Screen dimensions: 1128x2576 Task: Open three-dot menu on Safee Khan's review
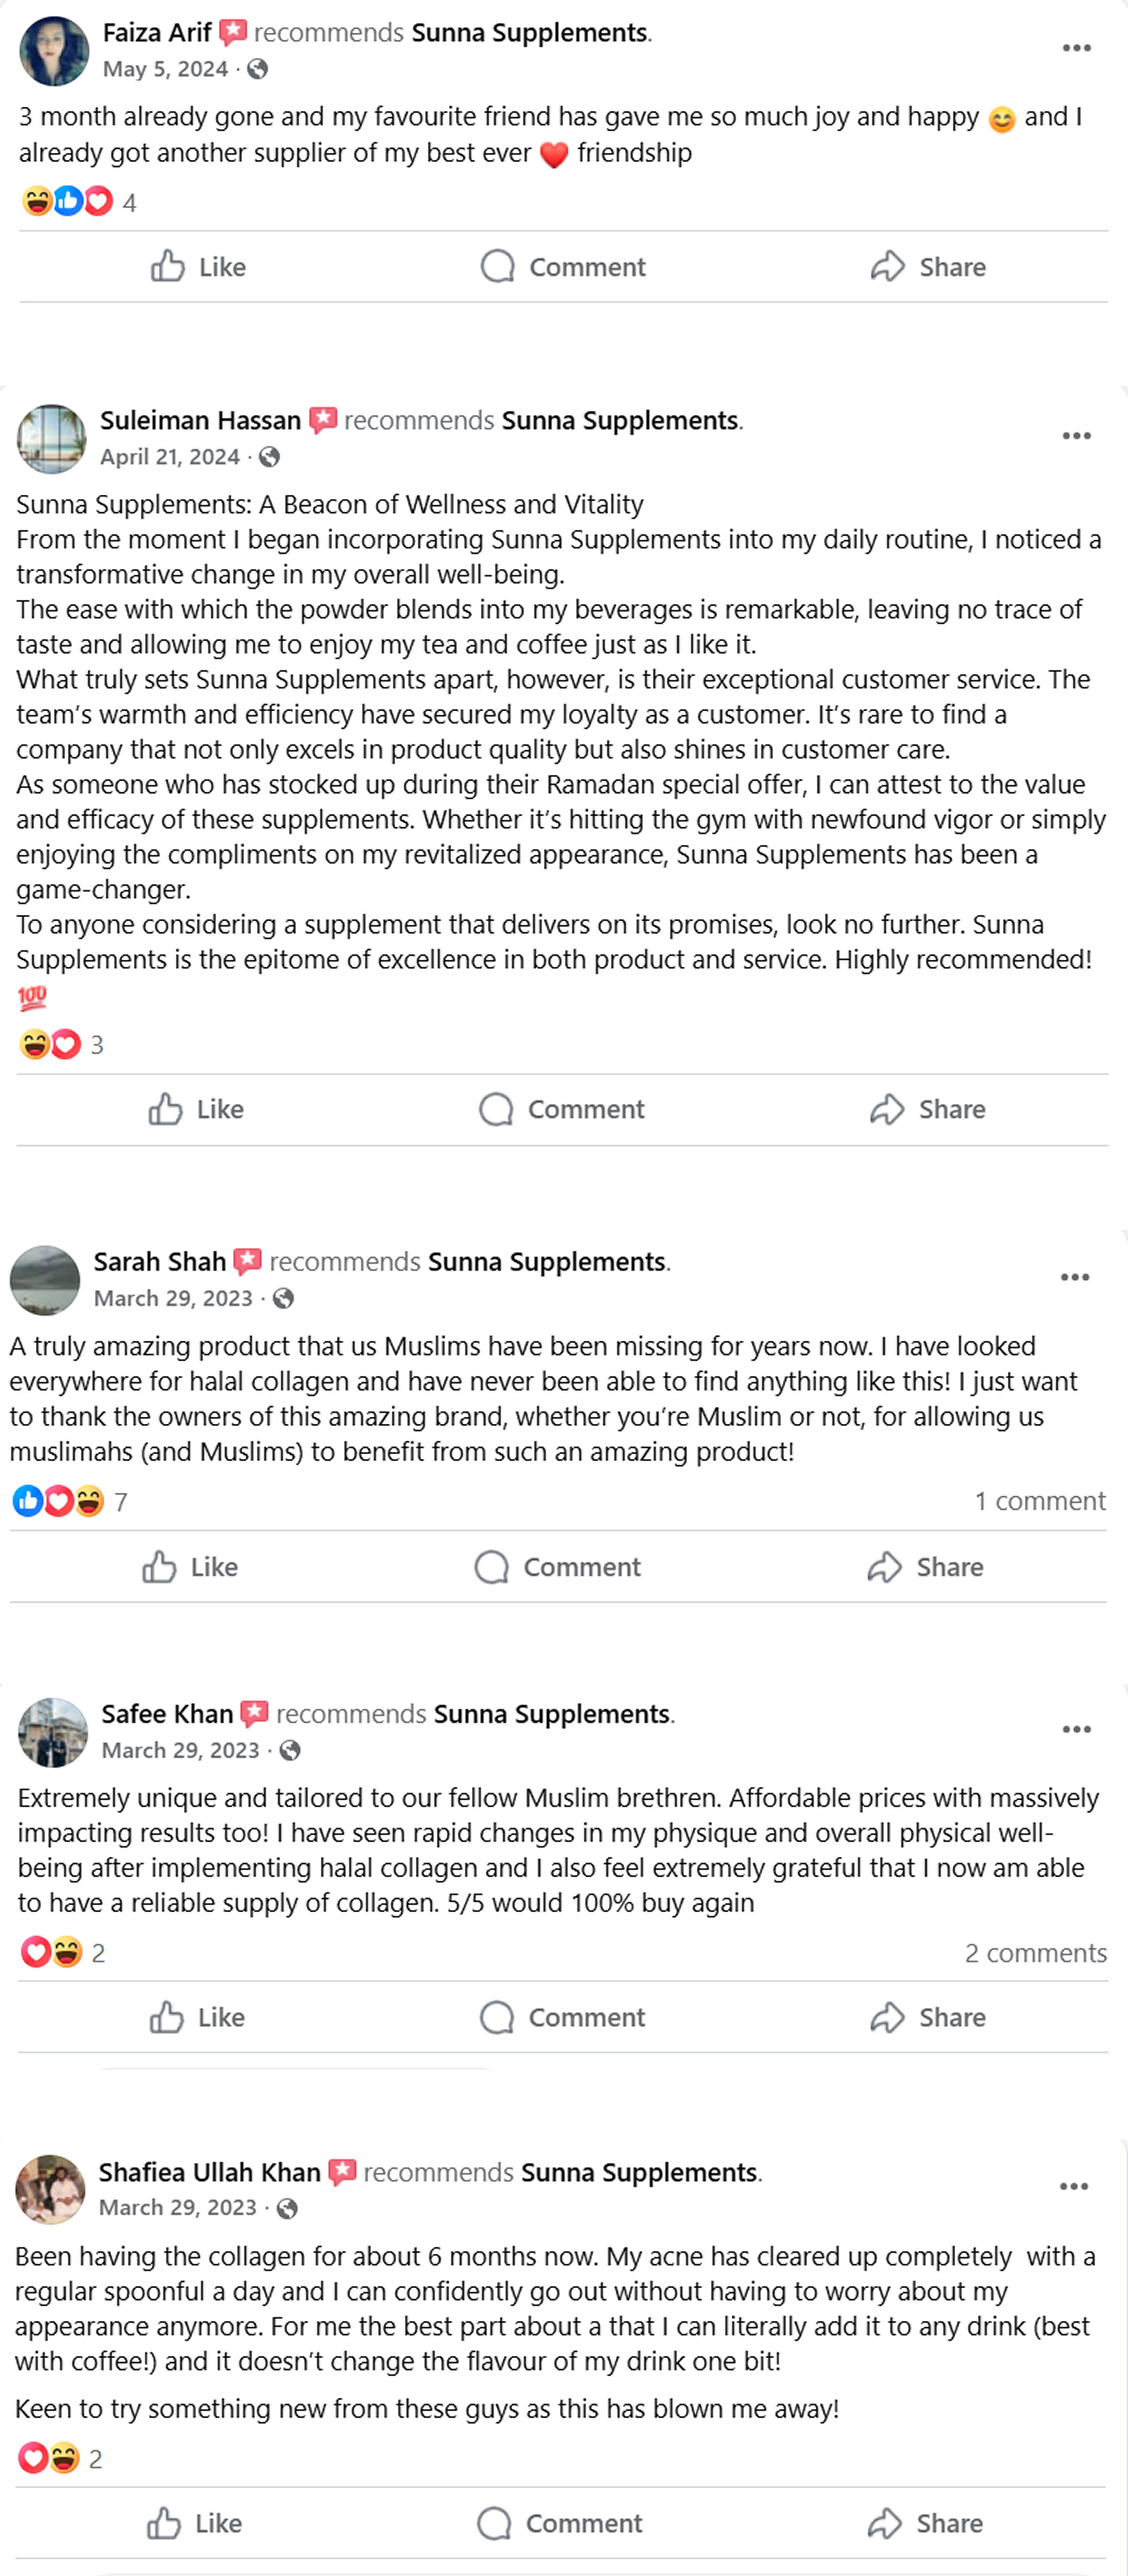click(x=1076, y=1729)
